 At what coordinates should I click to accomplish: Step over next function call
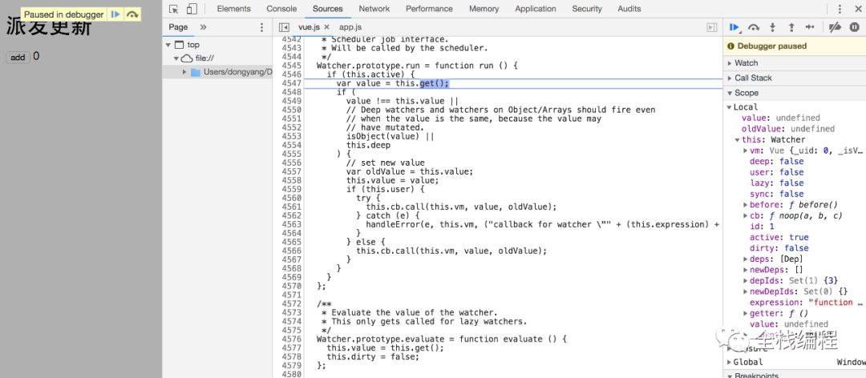click(x=754, y=27)
